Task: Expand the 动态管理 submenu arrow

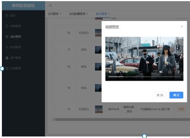Action: pos(40,37)
